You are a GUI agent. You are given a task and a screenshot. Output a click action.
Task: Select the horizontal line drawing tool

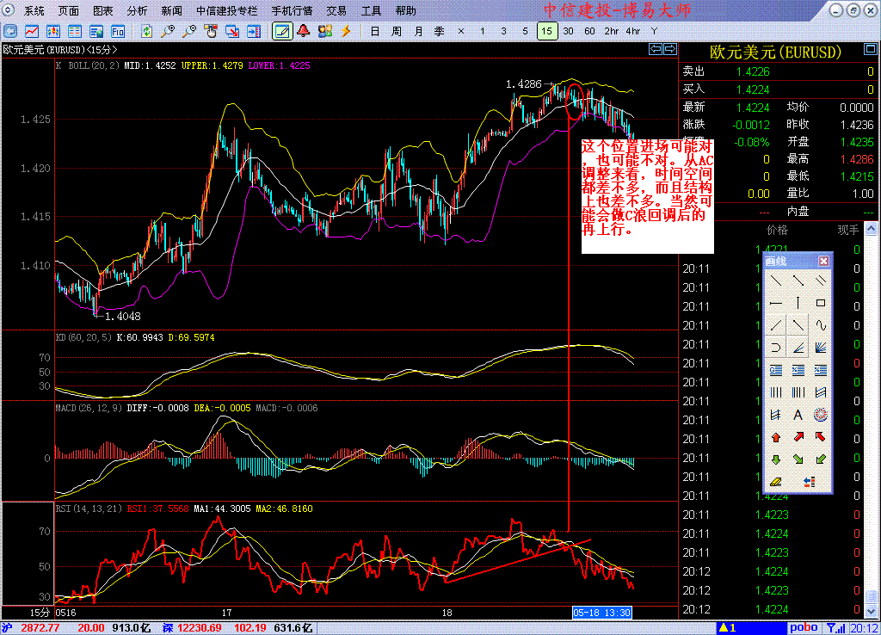click(x=776, y=303)
